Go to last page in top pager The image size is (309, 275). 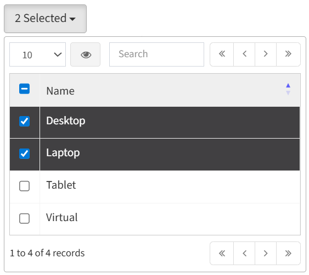pyautogui.click(x=288, y=54)
